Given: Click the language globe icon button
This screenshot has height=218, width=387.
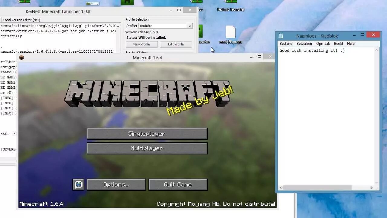Looking at the screenshot, I should pyautogui.click(x=78, y=185).
